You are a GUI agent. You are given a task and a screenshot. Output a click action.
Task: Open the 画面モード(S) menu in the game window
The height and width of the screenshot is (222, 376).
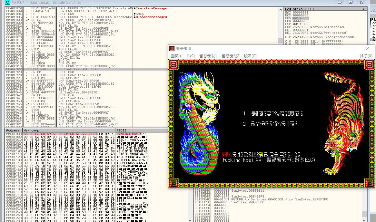coord(183,56)
